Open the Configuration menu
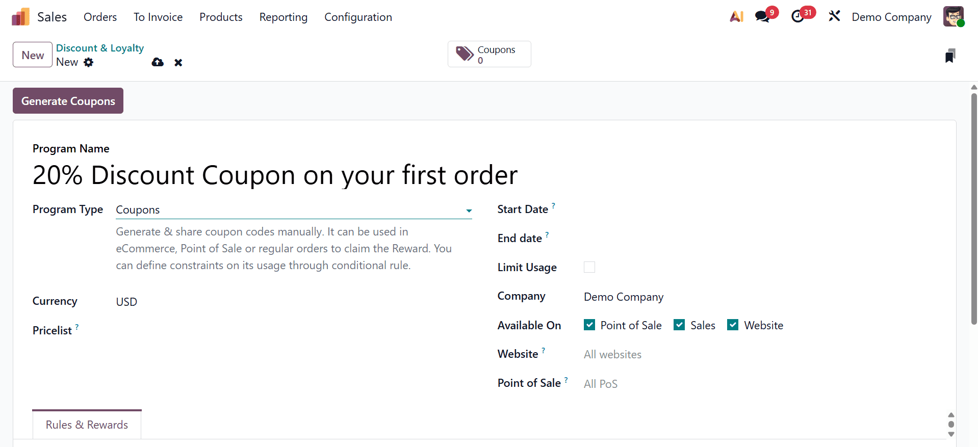Image resolution: width=978 pixels, height=447 pixels. tap(358, 17)
